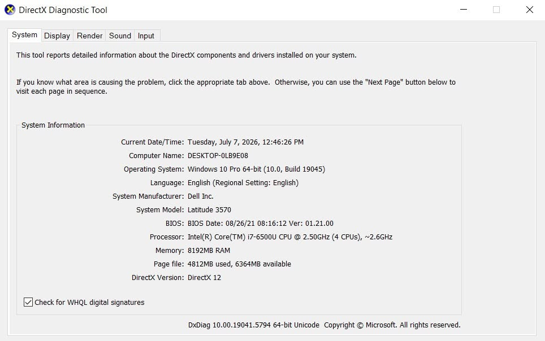Viewport: 545px width, 341px height.
Task: Click the computer name DESKTOP-0LB9E08
Action: pos(218,156)
